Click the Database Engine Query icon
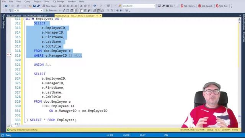 pos(60,6)
